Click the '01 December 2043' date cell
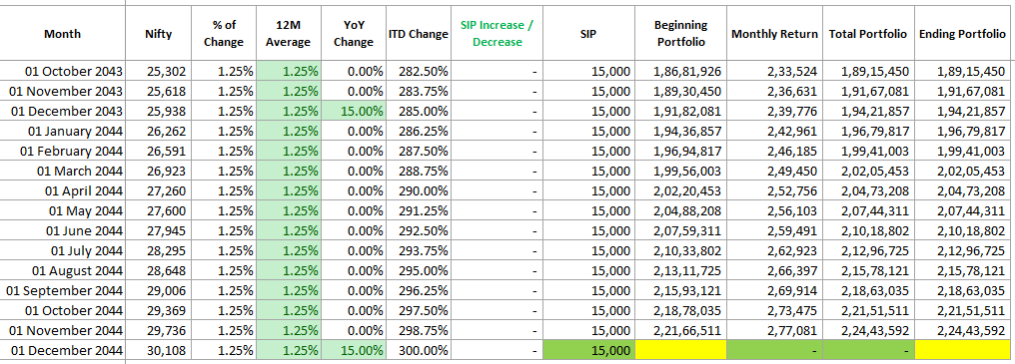Viewport: 1015px width, 364px height. [63, 112]
